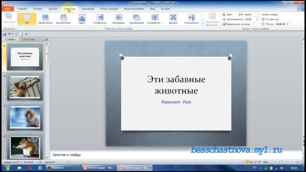Viewport: 306px width, 172px height.
Task: Open the Undo history dropdown arrow
Action: [x=12, y=34]
